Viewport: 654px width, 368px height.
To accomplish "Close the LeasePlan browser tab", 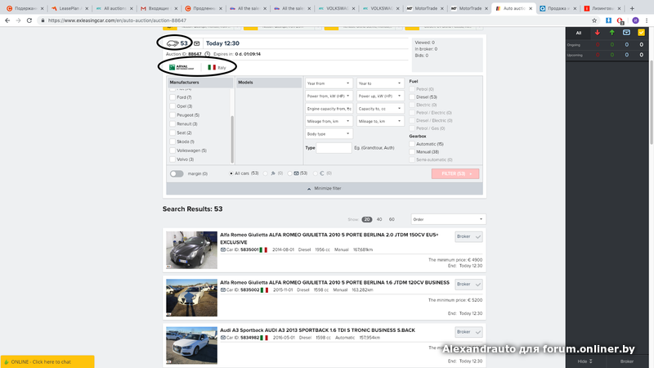I will [87, 8].
